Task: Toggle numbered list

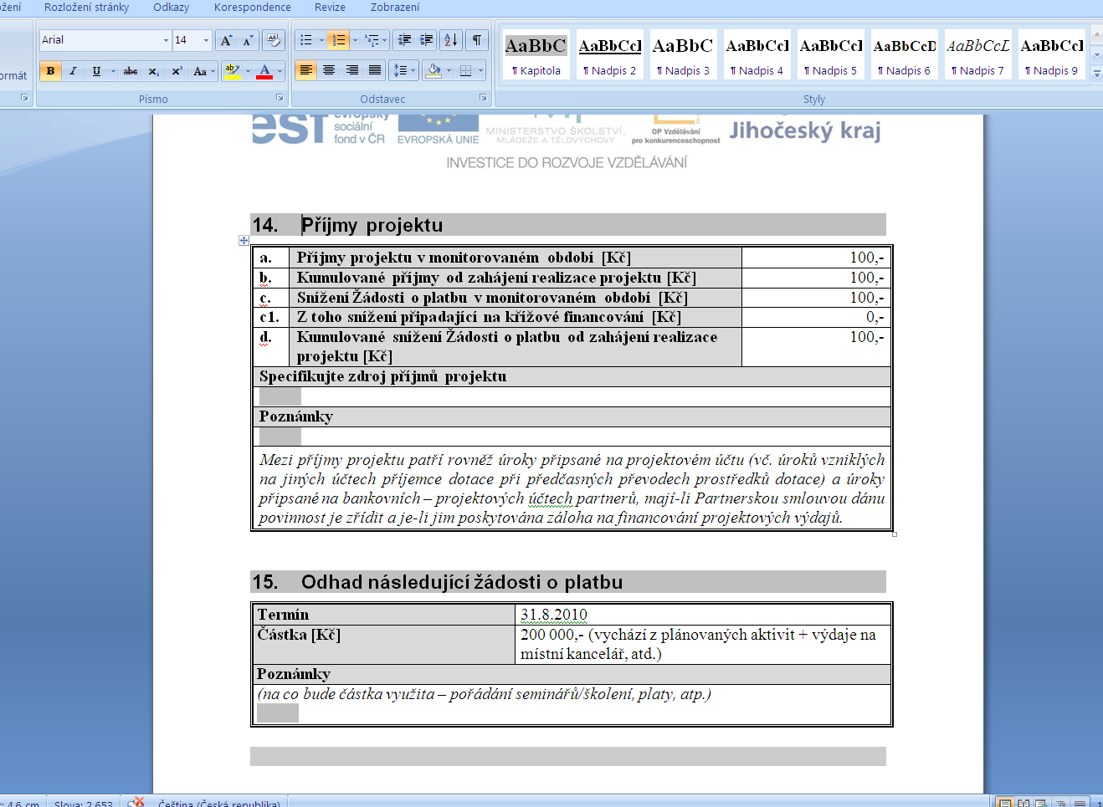Action: tap(338, 40)
